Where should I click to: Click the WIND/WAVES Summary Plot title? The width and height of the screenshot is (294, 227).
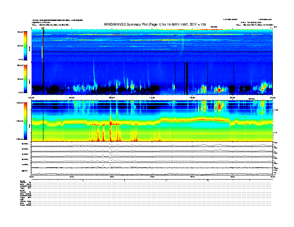155,24
